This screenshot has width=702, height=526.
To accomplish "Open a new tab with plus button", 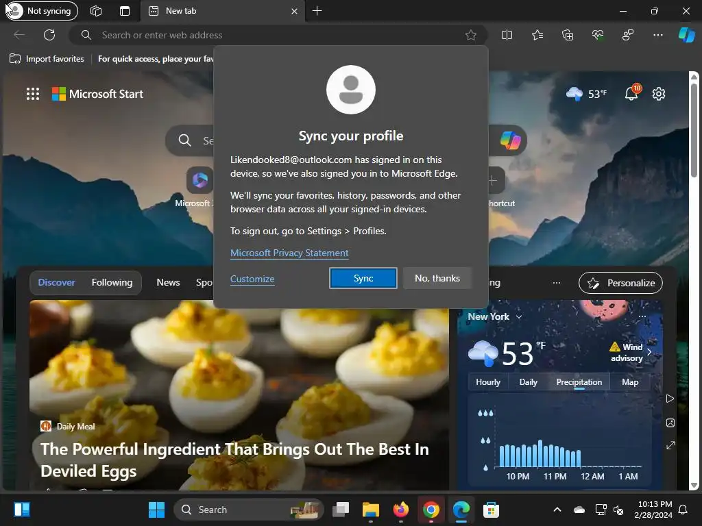I will 317,11.
